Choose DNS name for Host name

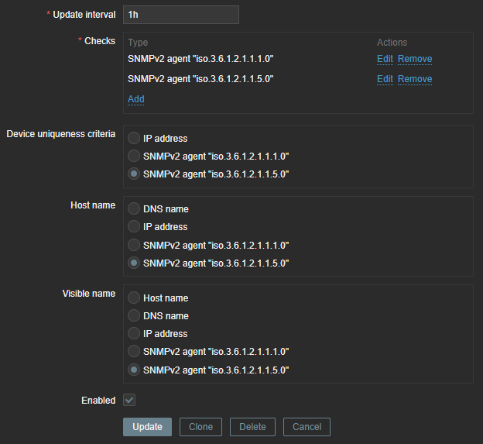pos(134,208)
